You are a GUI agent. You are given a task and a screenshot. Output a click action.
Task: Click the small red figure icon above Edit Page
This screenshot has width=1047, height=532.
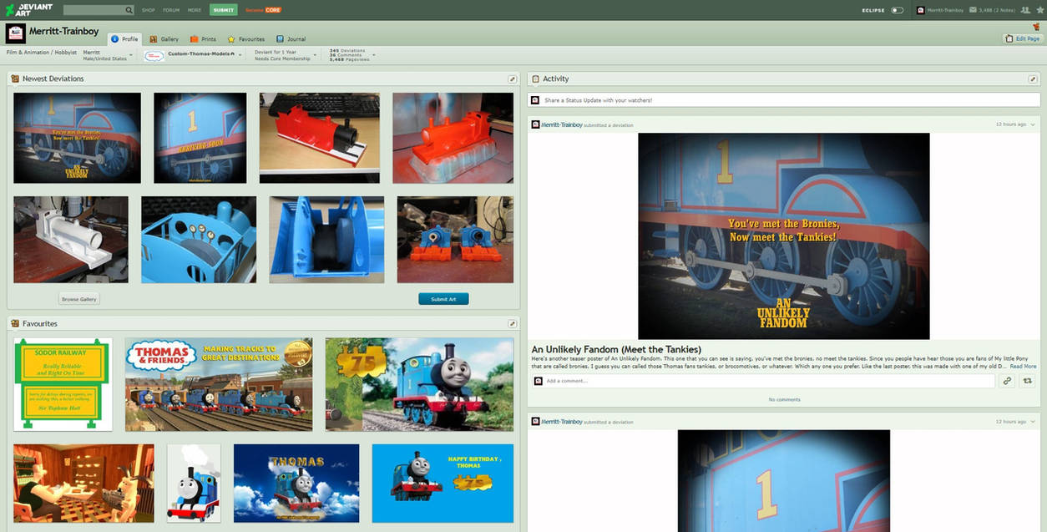[1036, 27]
